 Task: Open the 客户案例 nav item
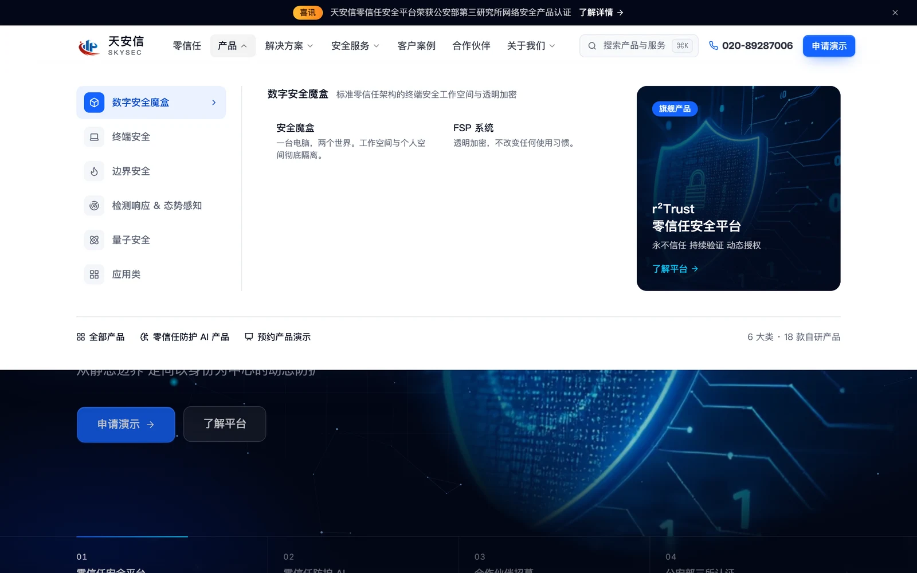click(x=417, y=46)
